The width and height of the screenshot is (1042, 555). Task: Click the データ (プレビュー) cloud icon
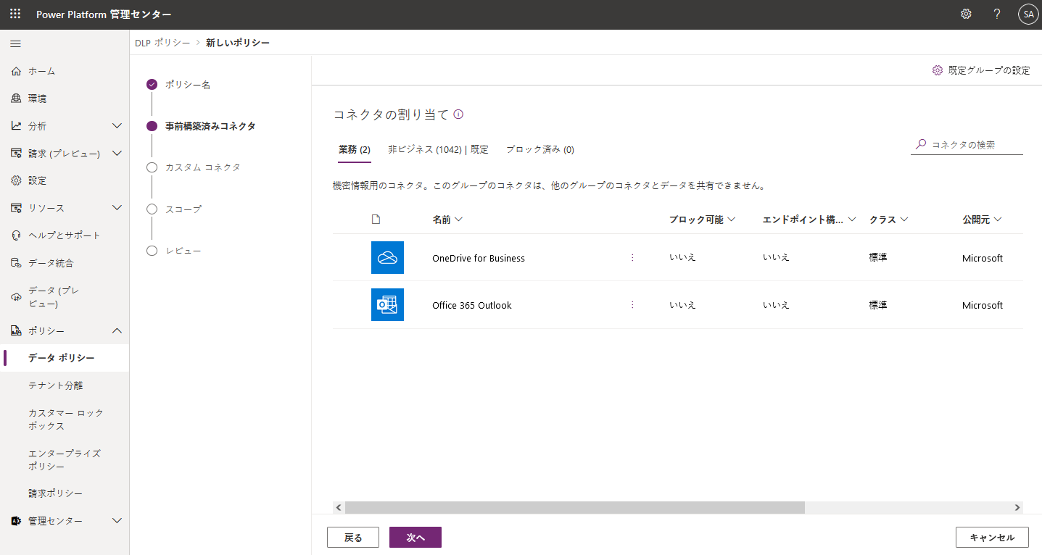pos(16,296)
